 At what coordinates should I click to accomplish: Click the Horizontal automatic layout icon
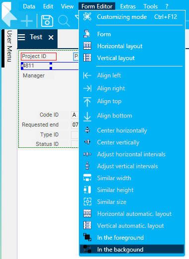click(x=87, y=213)
